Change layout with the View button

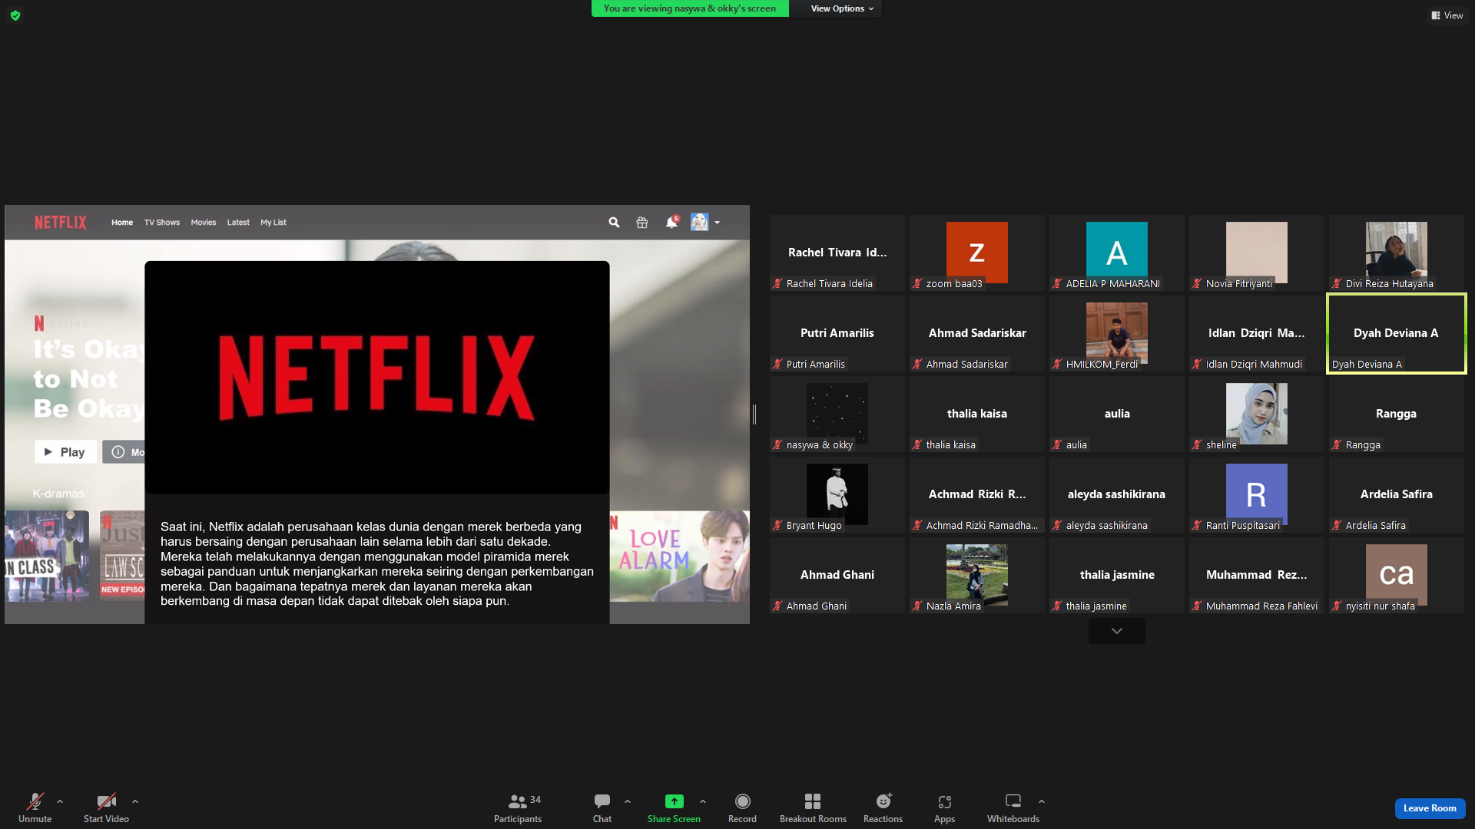1447,15
